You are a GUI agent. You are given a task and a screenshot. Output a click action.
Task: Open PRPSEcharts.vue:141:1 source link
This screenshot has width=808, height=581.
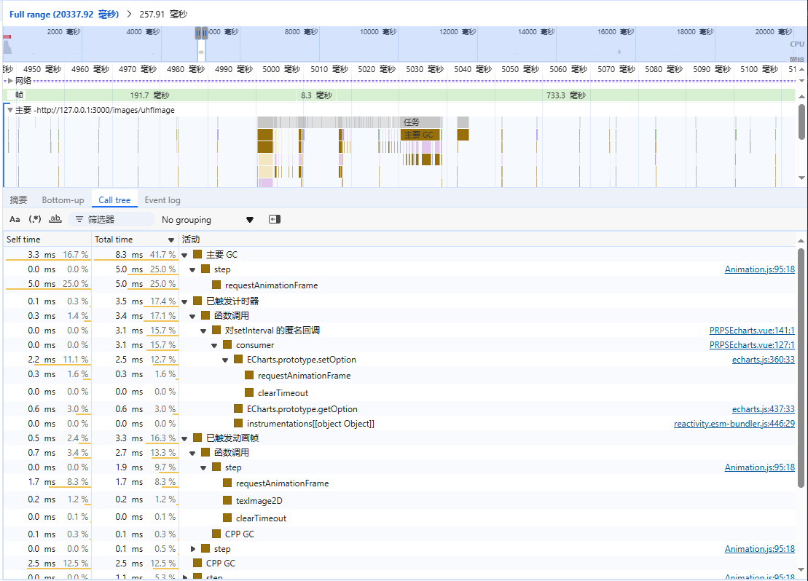coord(752,331)
